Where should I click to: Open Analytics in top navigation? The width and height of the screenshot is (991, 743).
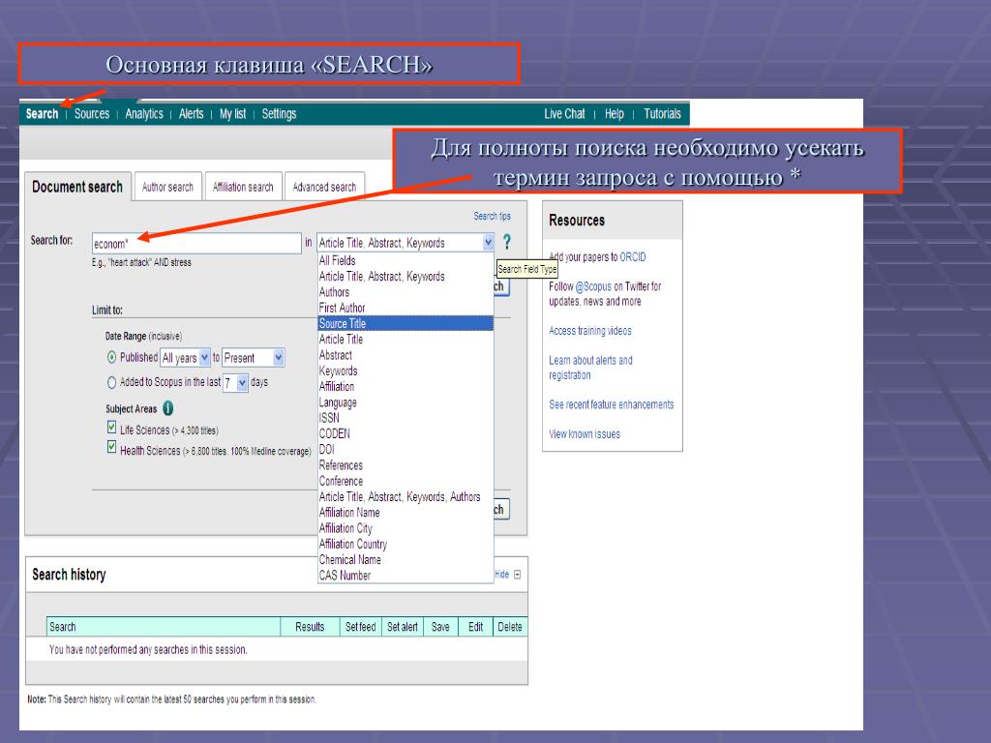pyautogui.click(x=144, y=114)
